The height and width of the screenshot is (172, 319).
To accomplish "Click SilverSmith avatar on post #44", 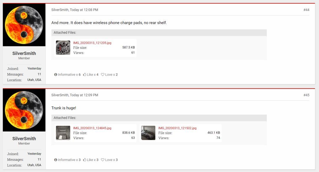I will [24, 25].
